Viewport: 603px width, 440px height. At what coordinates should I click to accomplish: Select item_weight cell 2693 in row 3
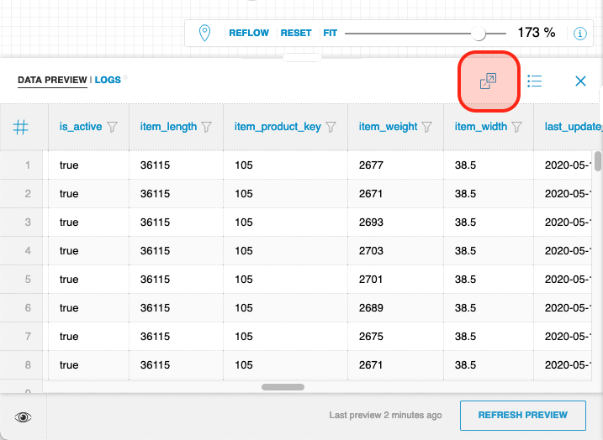click(371, 223)
